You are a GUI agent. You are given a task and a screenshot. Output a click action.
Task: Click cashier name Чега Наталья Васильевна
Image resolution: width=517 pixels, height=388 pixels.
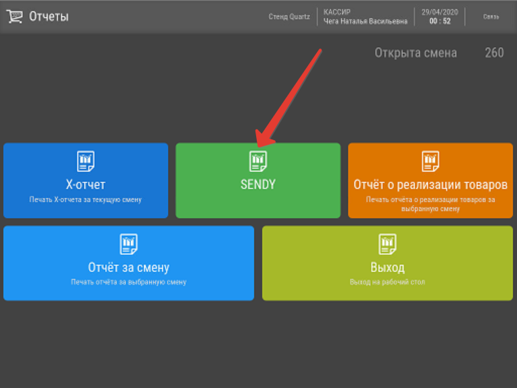[365, 21]
